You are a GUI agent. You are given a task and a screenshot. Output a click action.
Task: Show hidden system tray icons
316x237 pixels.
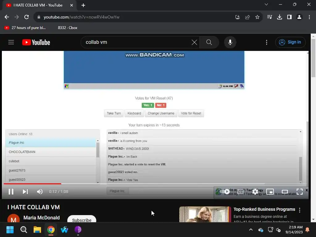tap(251, 230)
